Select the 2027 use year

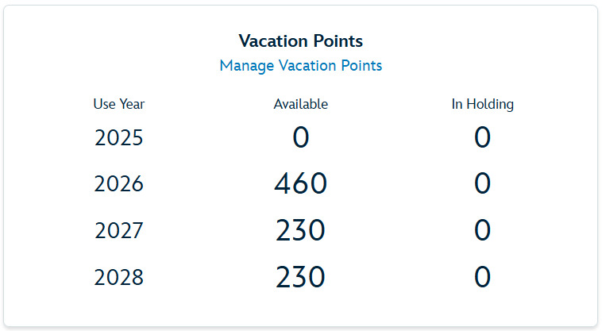coord(119,231)
